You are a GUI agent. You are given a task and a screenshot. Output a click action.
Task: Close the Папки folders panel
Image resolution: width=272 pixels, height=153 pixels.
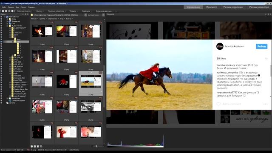[x=28, y=14]
